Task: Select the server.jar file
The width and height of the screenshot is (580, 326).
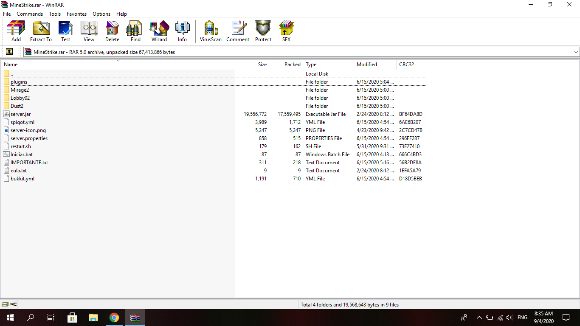Action: pos(214,114)
